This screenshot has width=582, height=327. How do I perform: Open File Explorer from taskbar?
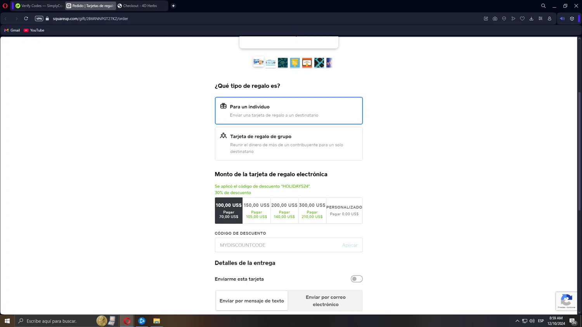(156, 321)
